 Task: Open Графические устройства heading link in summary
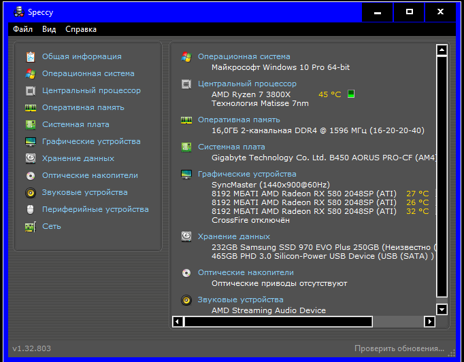(x=247, y=174)
